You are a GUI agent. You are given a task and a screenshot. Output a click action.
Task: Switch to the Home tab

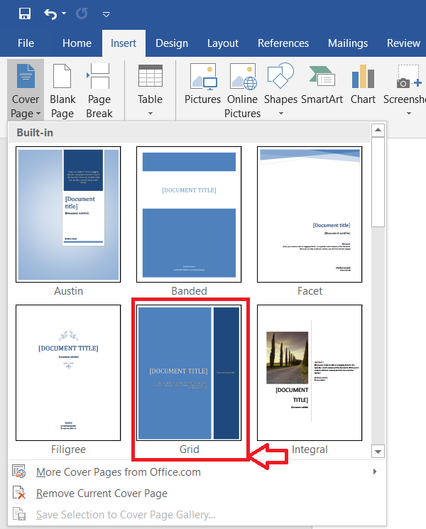(x=77, y=43)
